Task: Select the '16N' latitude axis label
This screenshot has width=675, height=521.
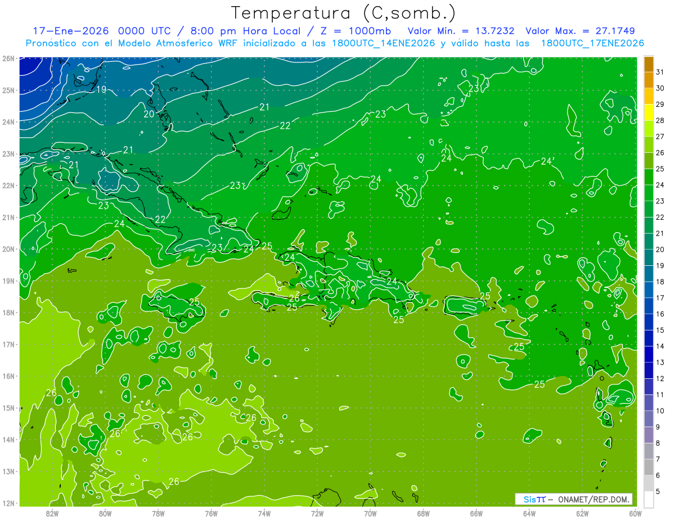Action: click(8, 376)
